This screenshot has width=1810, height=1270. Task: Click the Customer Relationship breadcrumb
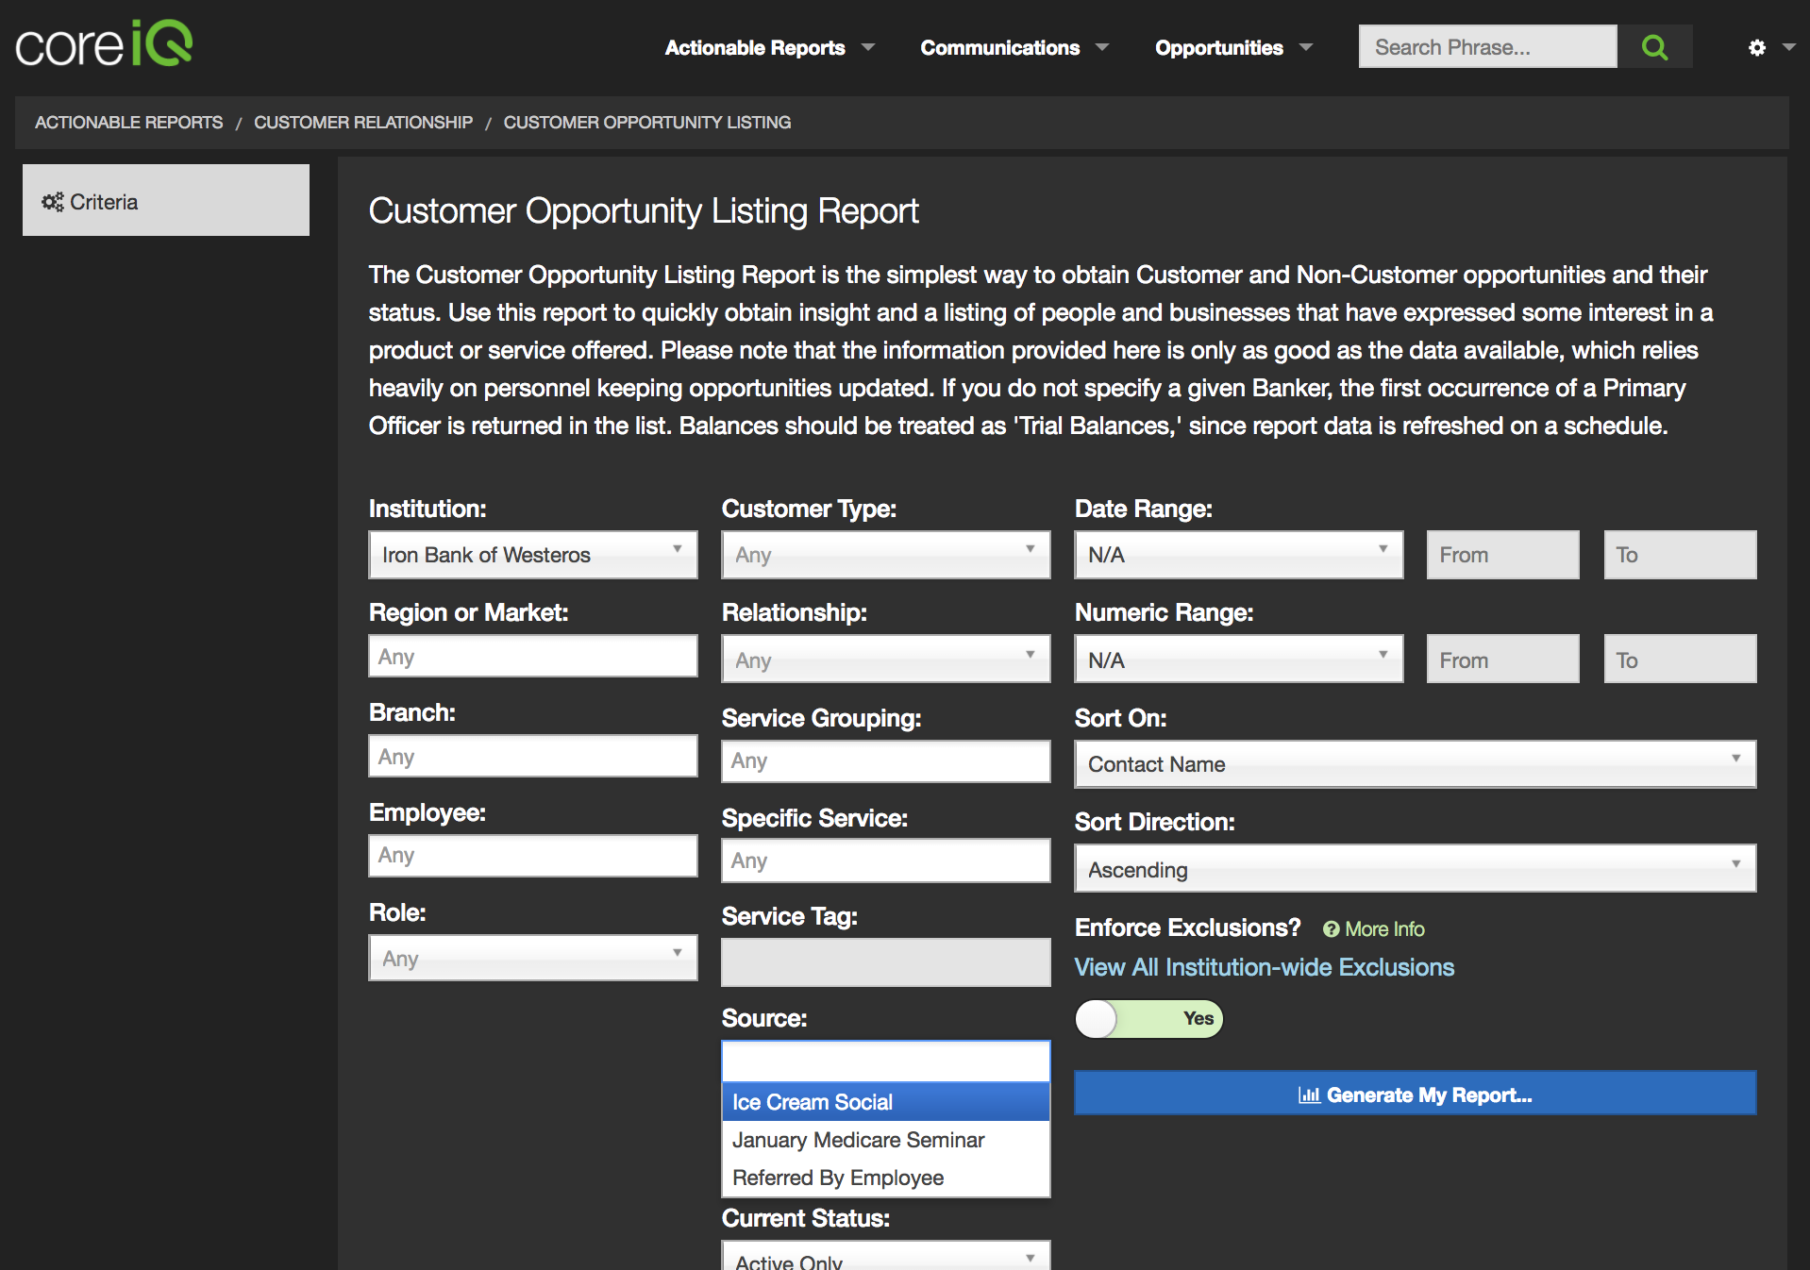tap(362, 123)
